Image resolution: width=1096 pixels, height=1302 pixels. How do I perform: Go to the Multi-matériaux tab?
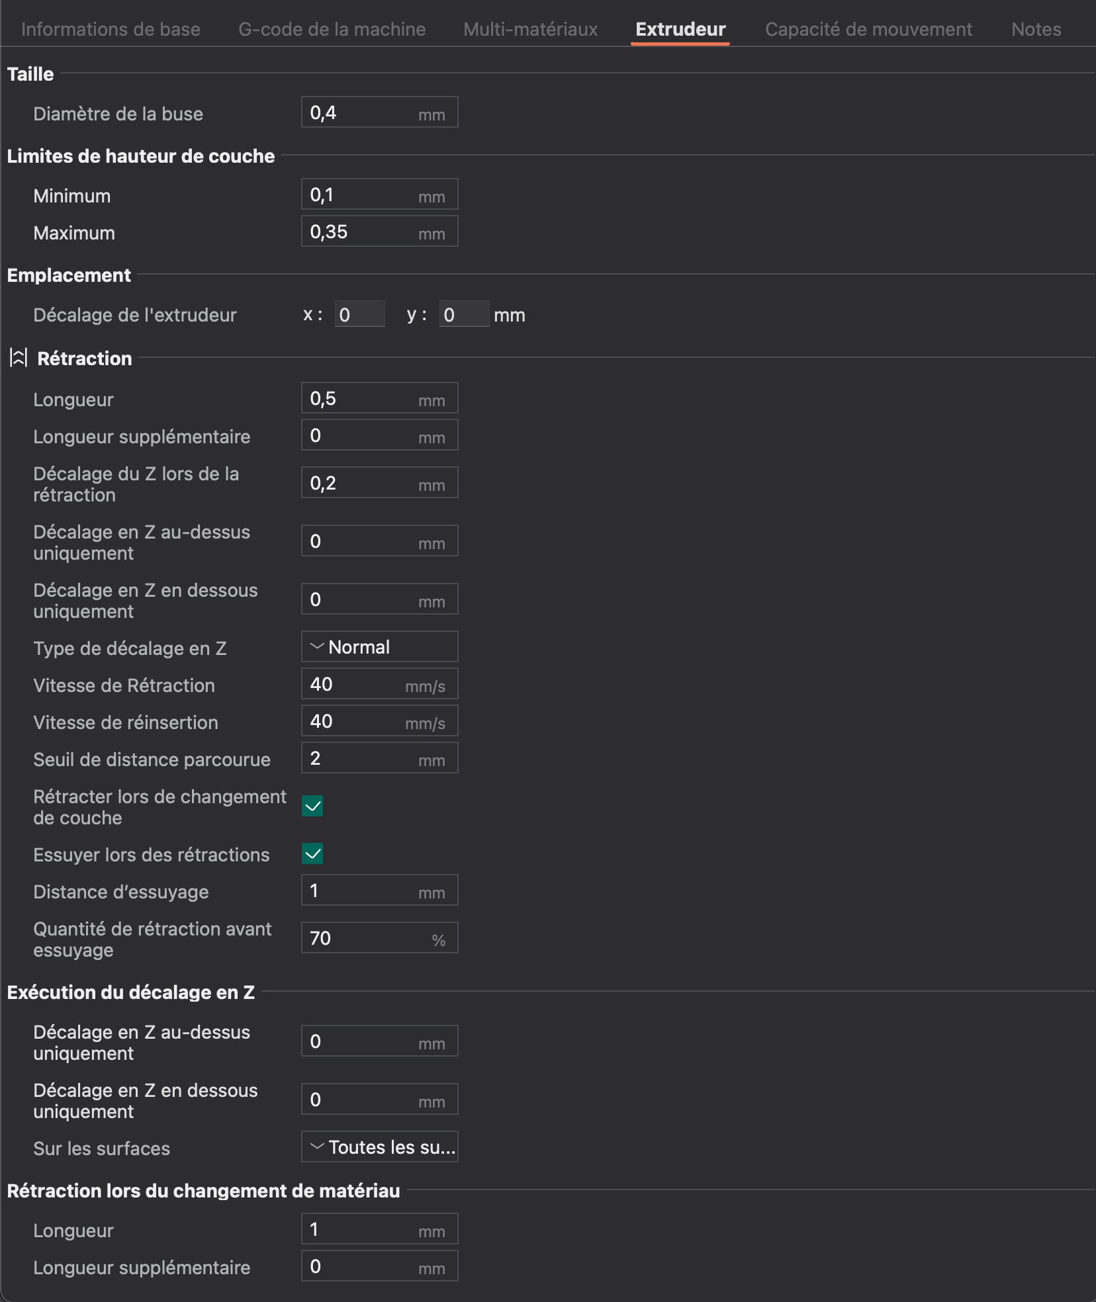coord(530,29)
